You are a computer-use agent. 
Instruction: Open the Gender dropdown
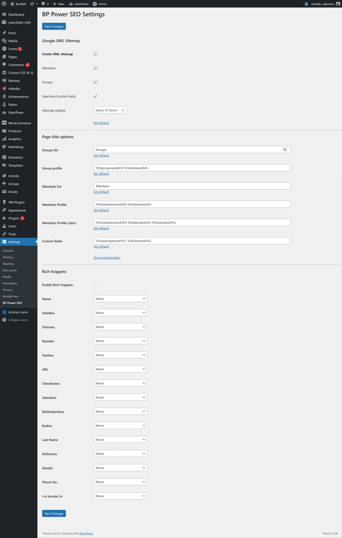[120, 468]
